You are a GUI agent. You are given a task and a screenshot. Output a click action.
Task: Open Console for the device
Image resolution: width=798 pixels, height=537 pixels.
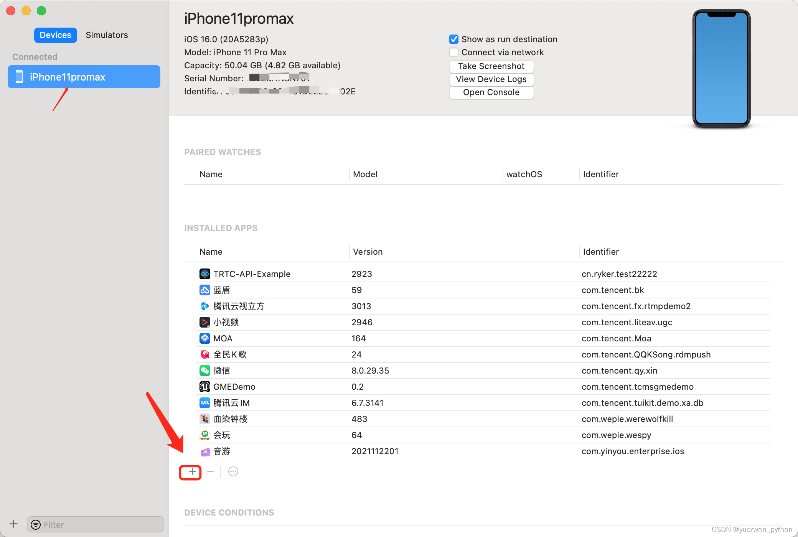(491, 92)
